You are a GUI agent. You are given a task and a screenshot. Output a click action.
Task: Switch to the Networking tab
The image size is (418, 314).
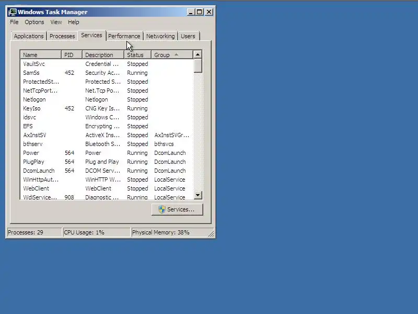[160, 36]
